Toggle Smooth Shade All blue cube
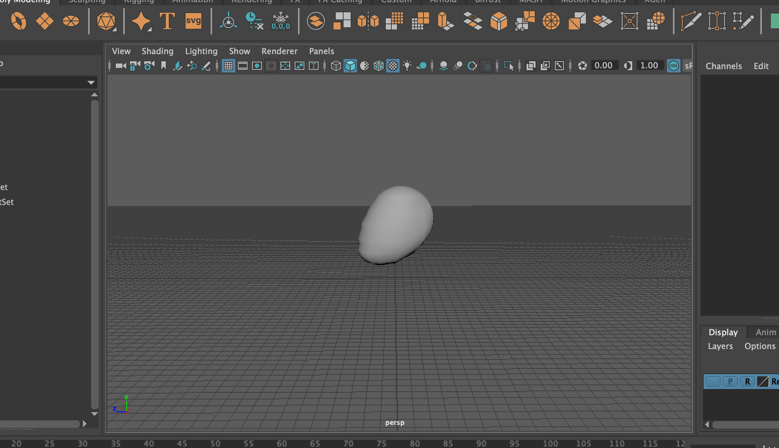779x448 pixels. click(x=350, y=66)
